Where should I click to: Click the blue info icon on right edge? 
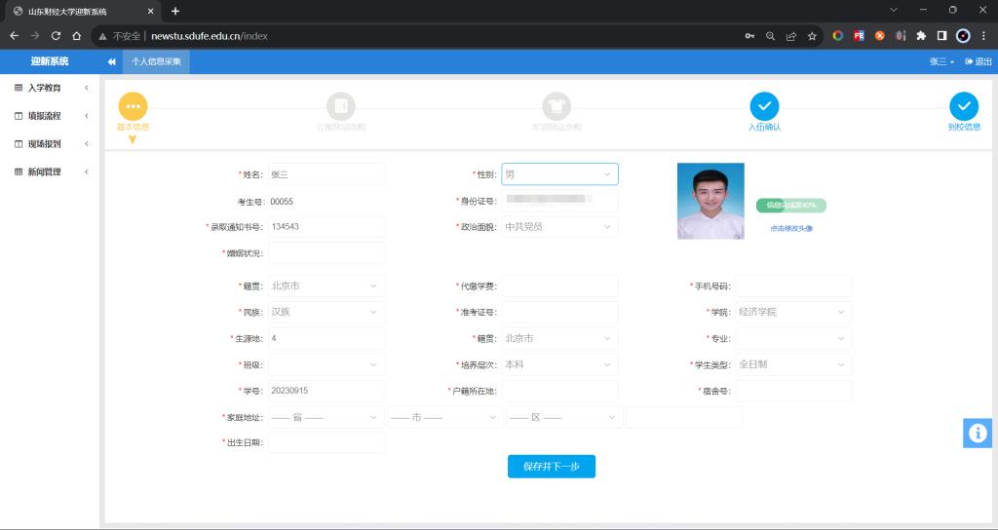click(978, 434)
